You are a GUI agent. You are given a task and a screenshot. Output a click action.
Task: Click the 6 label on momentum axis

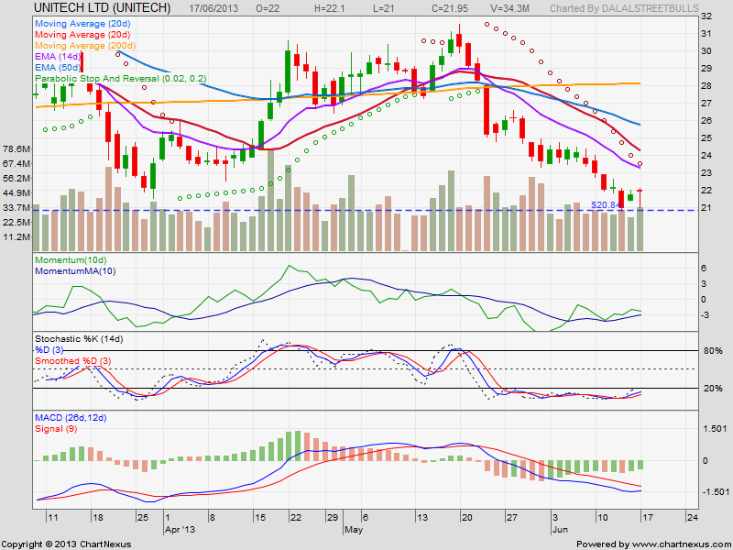coord(704,269)
